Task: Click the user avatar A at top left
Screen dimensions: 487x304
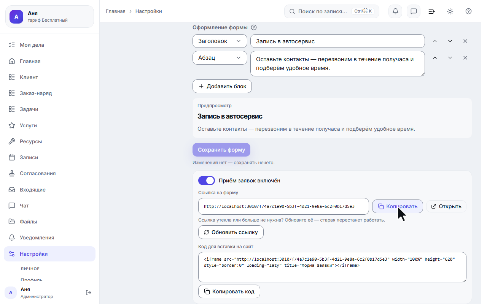Action: 16,17
